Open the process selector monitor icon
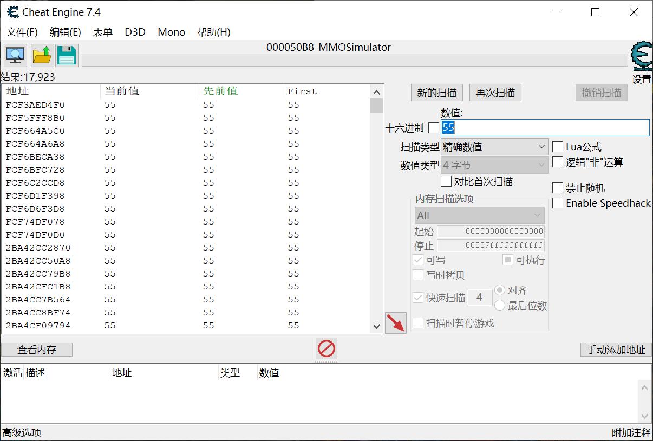 (x=15, y=55)
